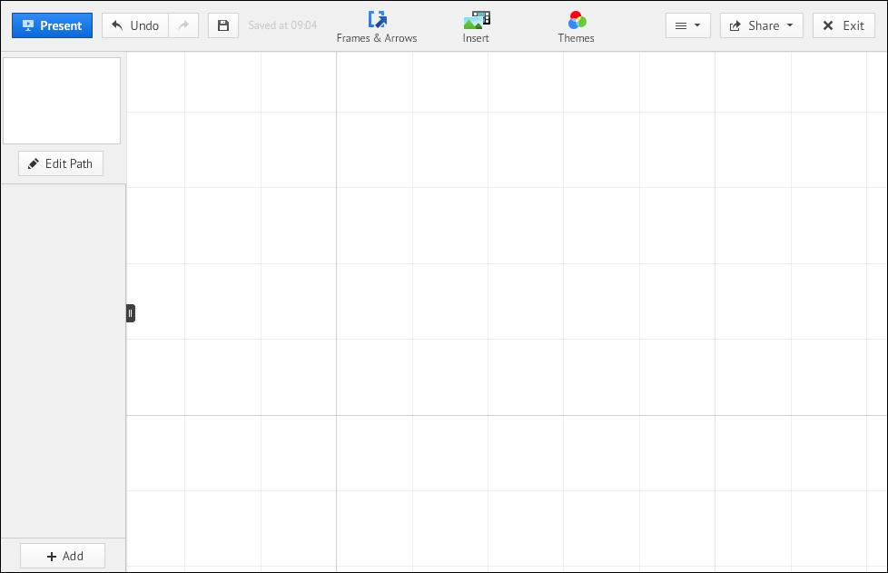Select the first blank path thumbnail
The image size is (888, 573).
62,101
